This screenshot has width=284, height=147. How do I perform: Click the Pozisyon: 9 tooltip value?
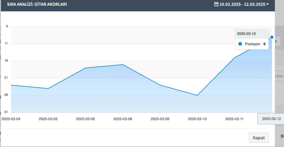point(255,44)
